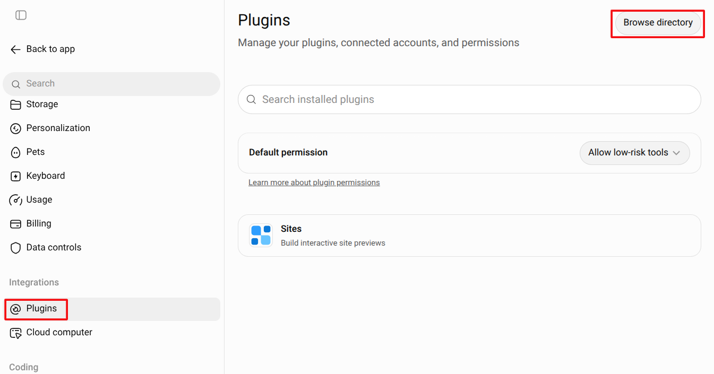Image resolution: width=714 pixels, height=374 pixels.
Task: Open the Storage settings page
Action: [111, 105]
